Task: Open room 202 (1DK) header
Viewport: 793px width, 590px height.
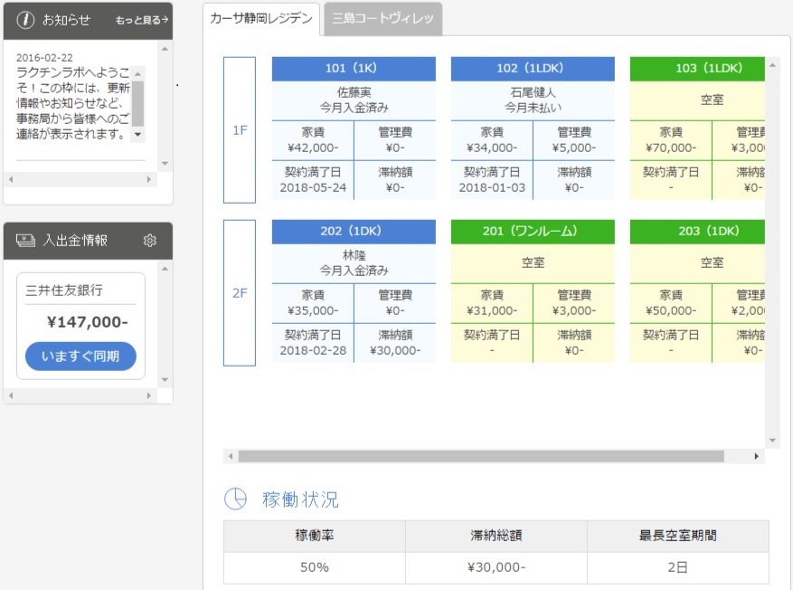Action: [x=354, y=232]
